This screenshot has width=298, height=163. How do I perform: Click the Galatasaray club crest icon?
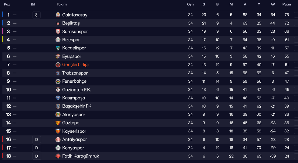tap(58, 15)
